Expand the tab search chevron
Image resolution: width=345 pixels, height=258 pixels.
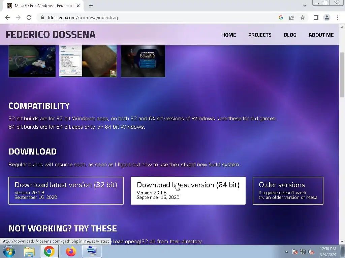point(305,6)
